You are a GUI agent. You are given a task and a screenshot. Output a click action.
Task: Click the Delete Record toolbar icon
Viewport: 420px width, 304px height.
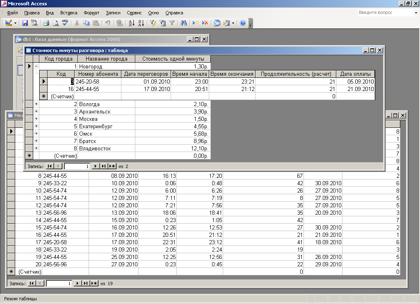click(x=205, y=23)
